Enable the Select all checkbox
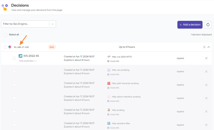The image size is (214, 130). click(6, 35)
